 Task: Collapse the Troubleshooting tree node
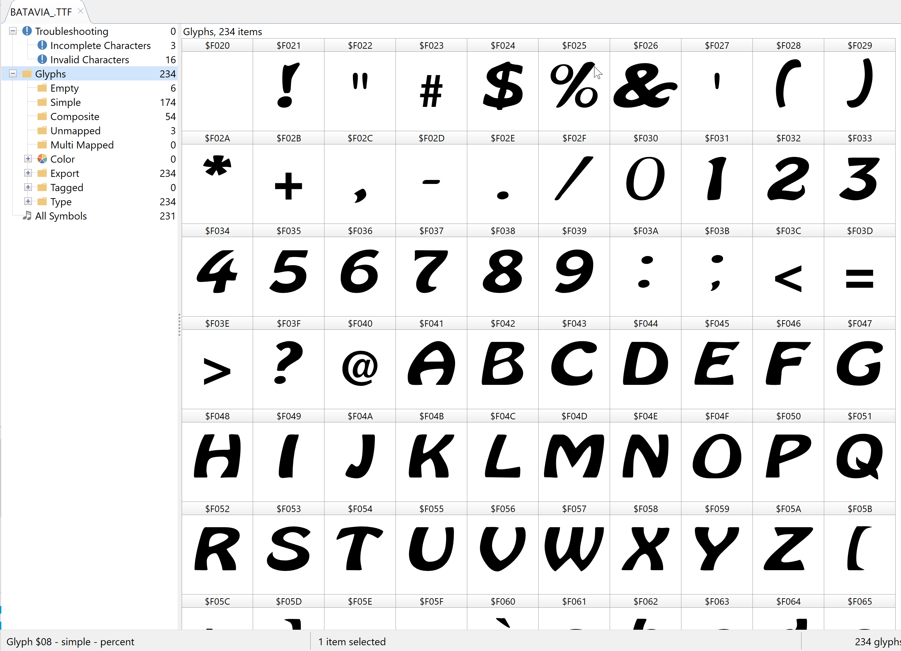pyautogui.click(x=13, y=31)
